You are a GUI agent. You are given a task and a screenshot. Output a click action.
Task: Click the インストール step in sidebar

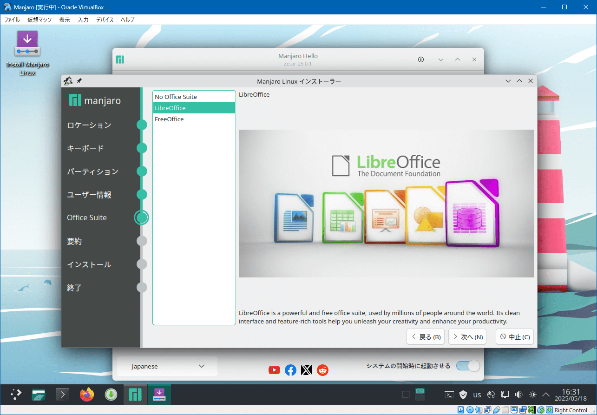coord(89,264)
